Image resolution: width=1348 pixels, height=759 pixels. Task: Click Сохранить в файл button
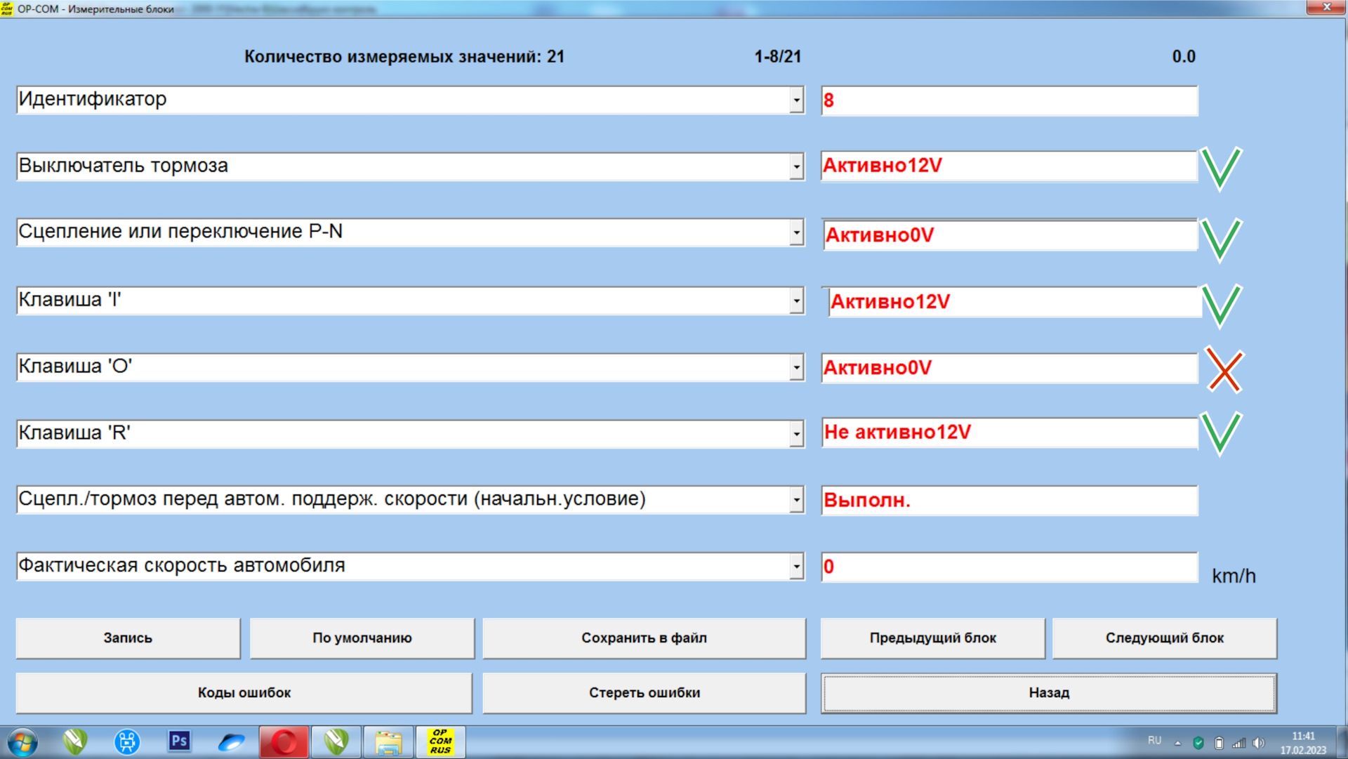(x=644, y=638)
